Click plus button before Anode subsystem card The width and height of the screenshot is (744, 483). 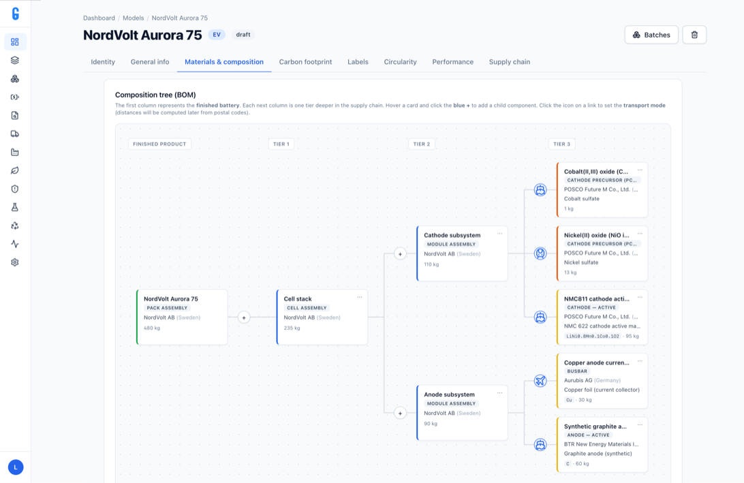coord(400,414)
